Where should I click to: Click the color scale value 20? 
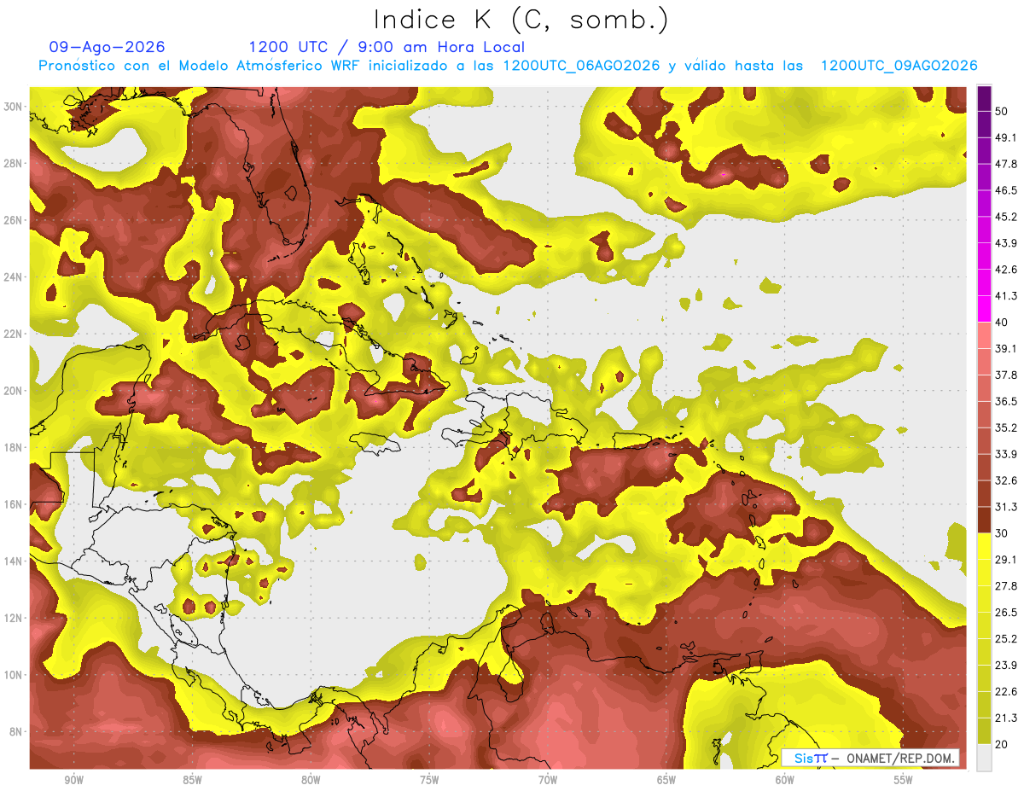[1002, 744]
